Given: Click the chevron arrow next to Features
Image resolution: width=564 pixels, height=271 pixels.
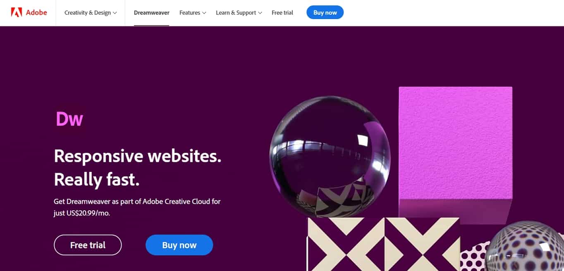Looking at the screenshot, I should coord(204,13).
